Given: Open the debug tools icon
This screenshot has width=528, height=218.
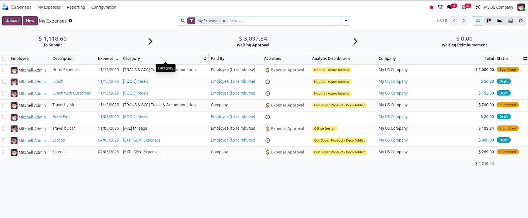Looking at the screenshot, I should point(478,7).
